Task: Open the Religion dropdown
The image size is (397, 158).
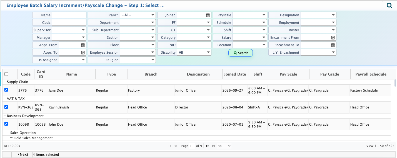Action: coord(138,60)
